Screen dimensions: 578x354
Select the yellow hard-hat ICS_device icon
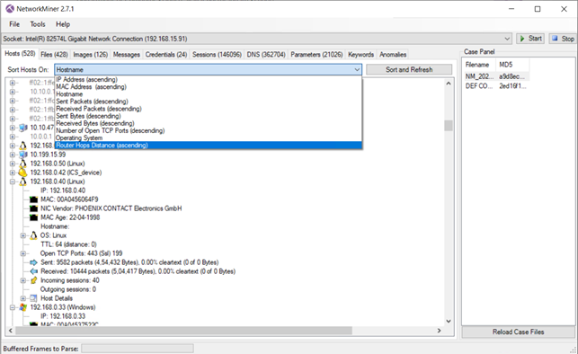click(22, 173)
